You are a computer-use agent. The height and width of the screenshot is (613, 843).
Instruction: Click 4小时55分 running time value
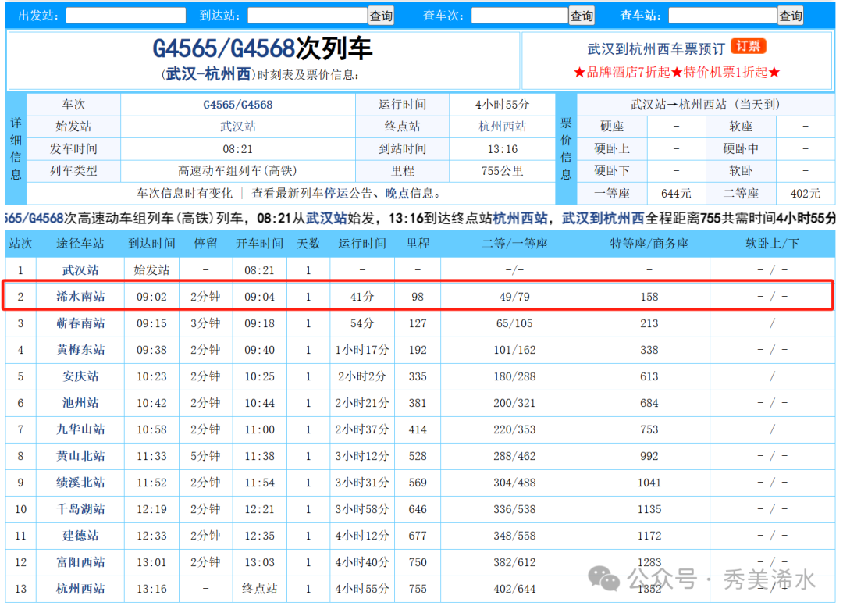click(502, 105)
